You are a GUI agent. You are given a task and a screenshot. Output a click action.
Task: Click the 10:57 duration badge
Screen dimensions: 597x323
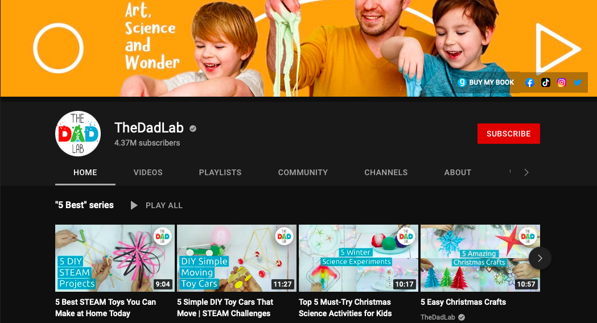[526, 284]
